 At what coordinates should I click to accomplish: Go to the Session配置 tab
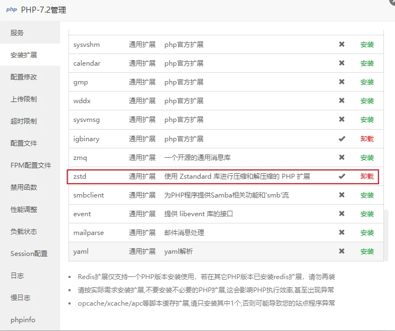30,254
